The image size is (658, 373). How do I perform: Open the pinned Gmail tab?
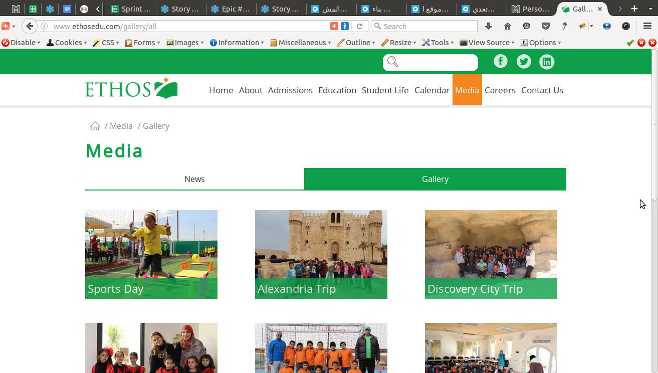click(16, 9)
